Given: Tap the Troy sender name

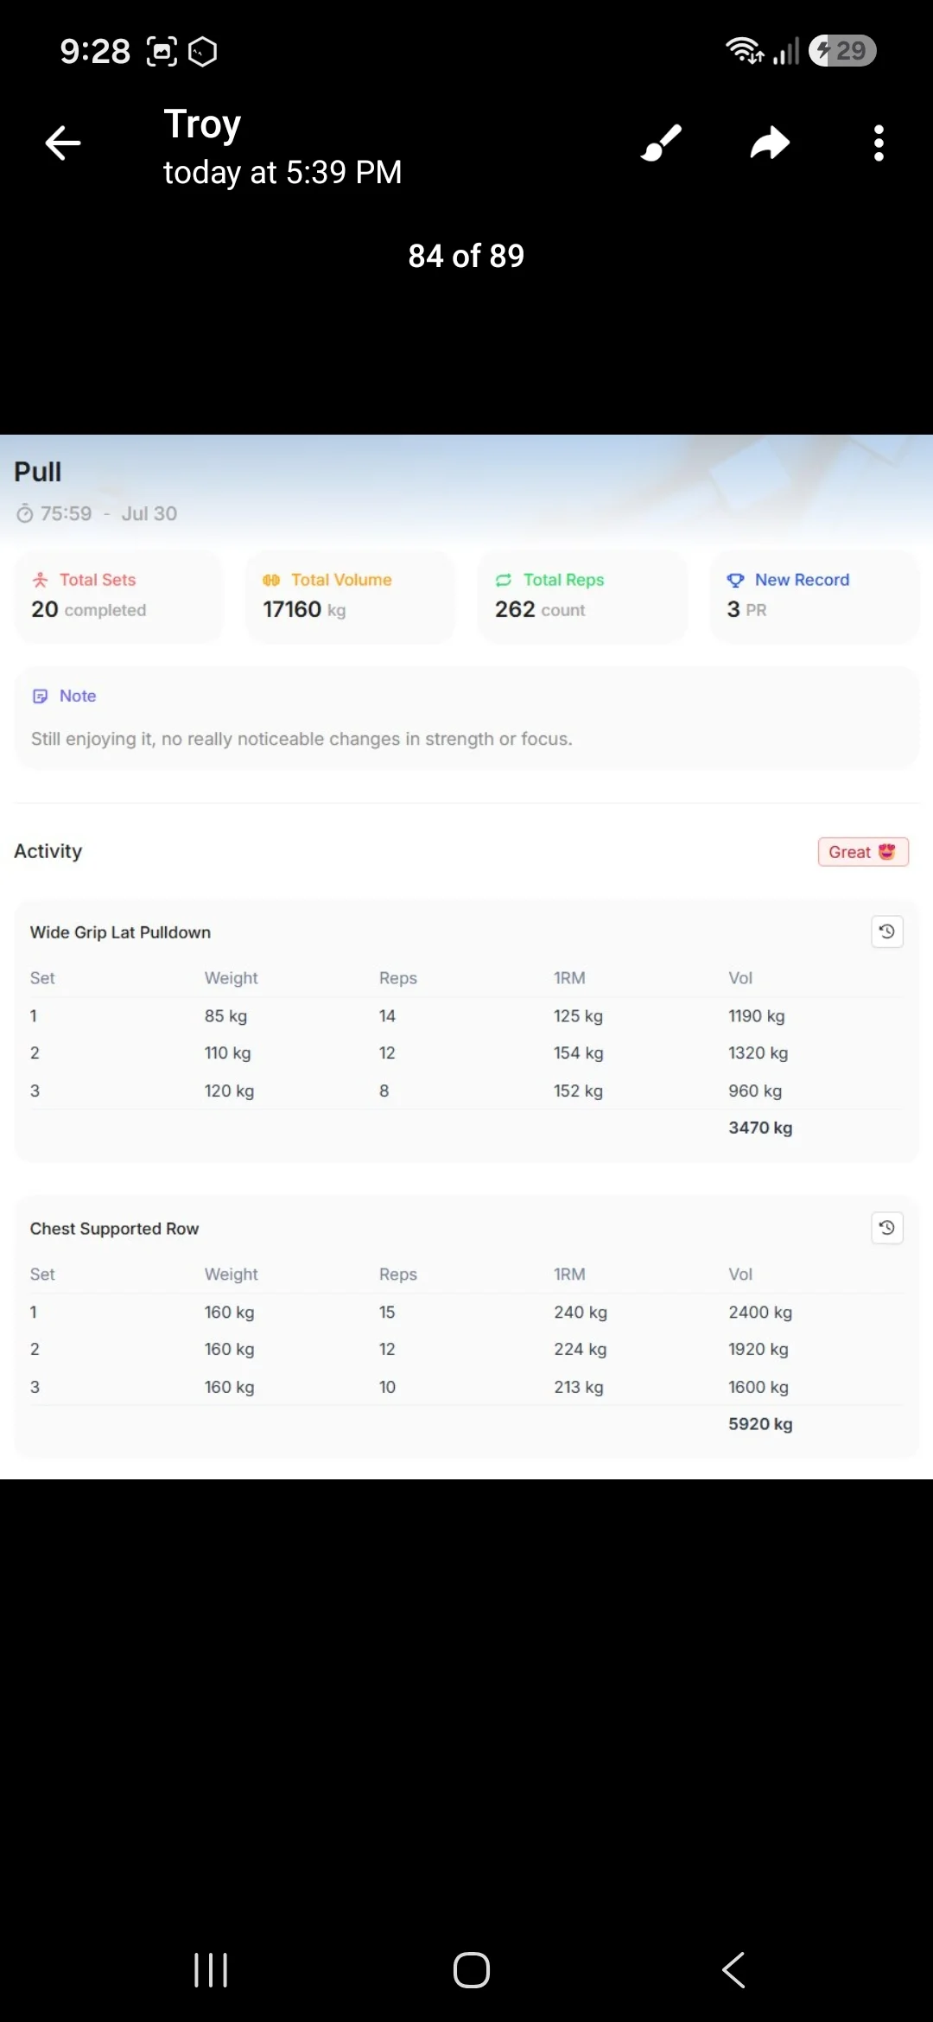Looking at the screenshot, I should 202,124.
